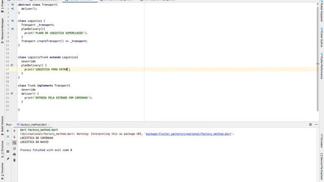Click the Up the stack trace arrow
Image resolution: width=324 pixels, height=182 pixels.
pyautogui.click(x=14, y=131)
